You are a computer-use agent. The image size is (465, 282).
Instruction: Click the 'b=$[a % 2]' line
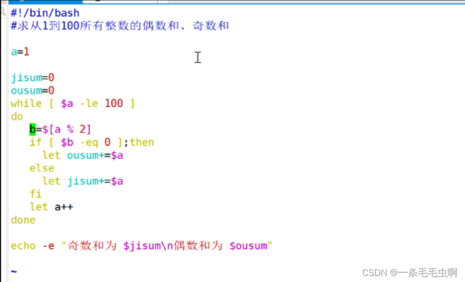(x=60, y=129)
